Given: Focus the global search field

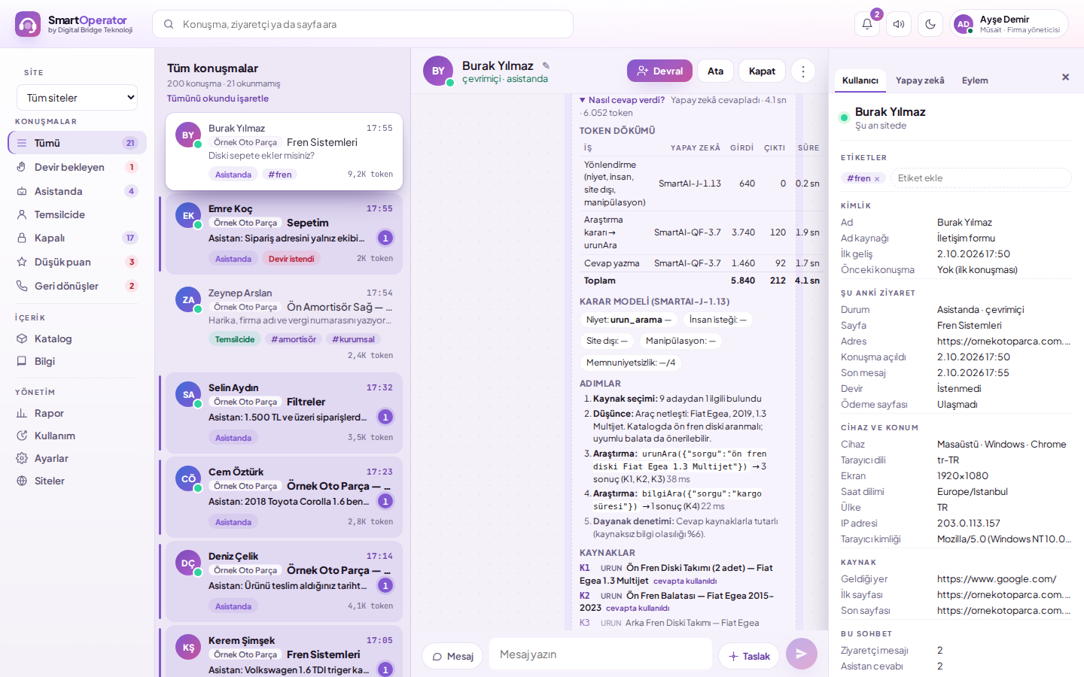Looking at the screenshot, I should click(x=363, y=24).
